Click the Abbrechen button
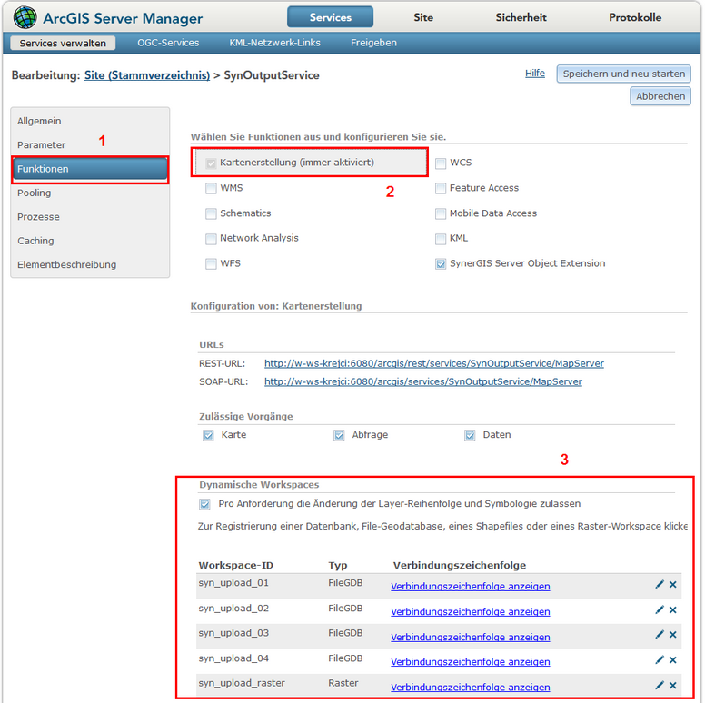 [660, 96]
